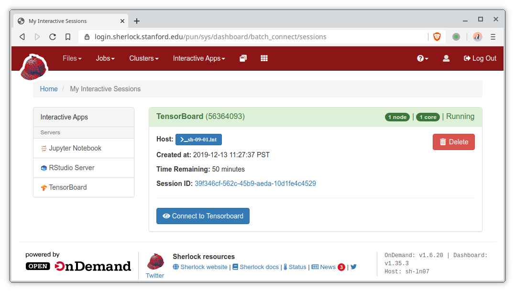
Task: Click the News badge with number 3
Action: point(341,267)
